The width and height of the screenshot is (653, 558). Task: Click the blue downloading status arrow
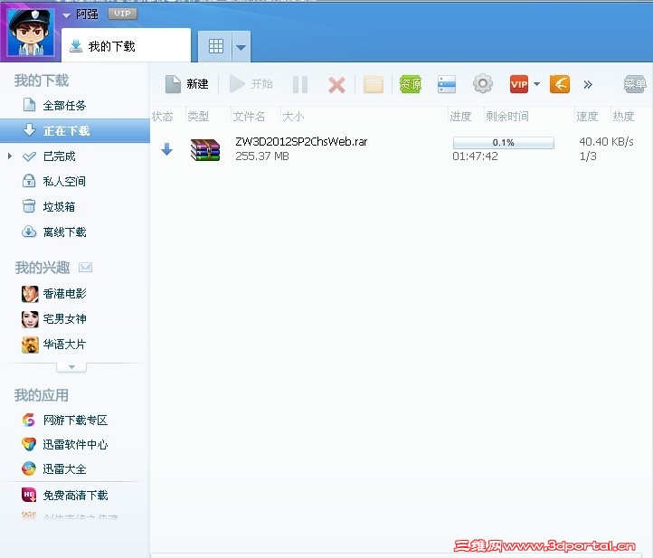167,148
